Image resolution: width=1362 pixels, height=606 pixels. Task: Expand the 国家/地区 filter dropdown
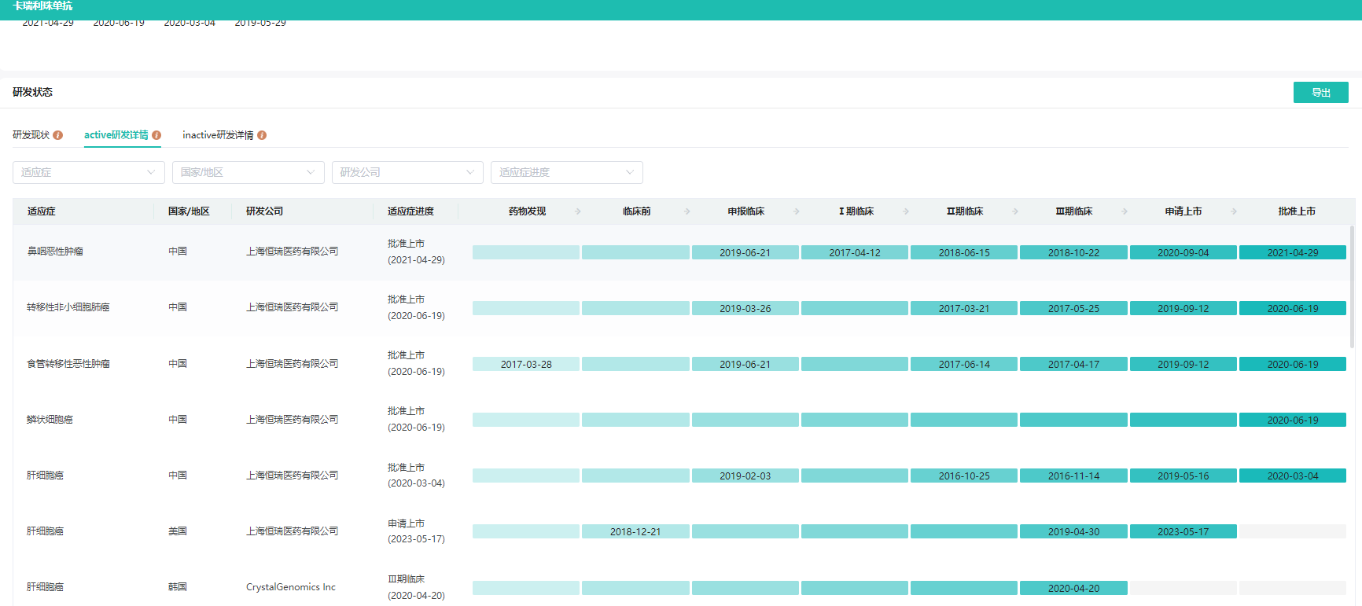point(248,172)
